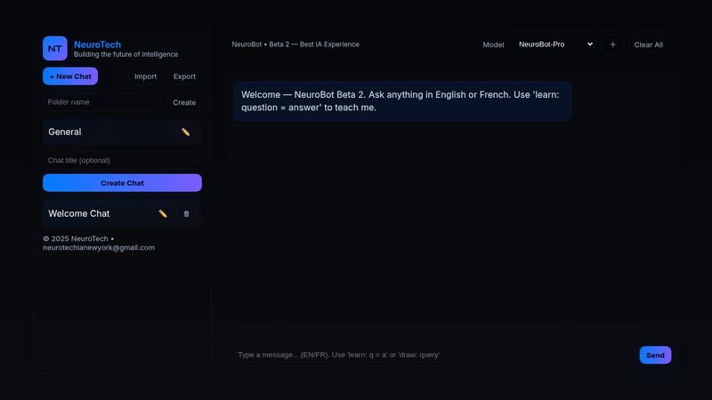The image size is (712, 400).
Task: Click the welcome message bubble
Action: click(x=402, y=101)
